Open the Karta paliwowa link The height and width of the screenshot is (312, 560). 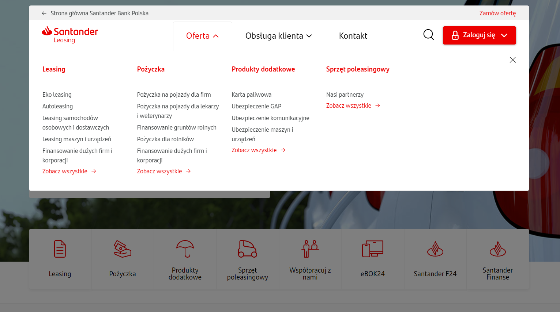click(x=251, y=95)
